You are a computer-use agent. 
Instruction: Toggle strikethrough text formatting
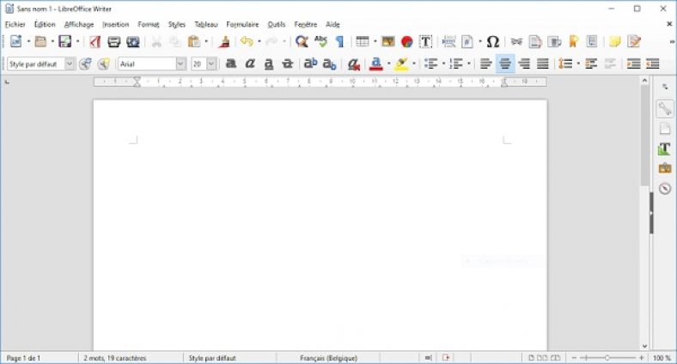[x=287, y=64]
